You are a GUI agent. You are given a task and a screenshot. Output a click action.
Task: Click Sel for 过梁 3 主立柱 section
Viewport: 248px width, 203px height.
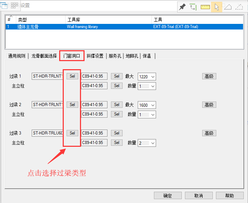(117, 143)
